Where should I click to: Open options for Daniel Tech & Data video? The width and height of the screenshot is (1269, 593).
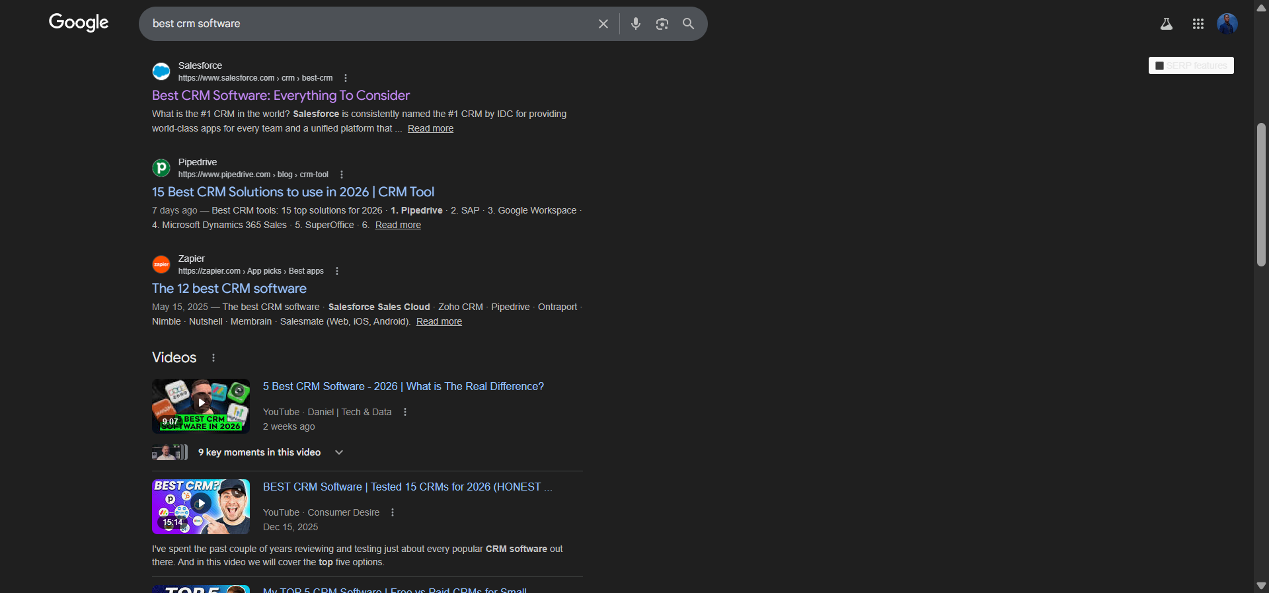405,412
